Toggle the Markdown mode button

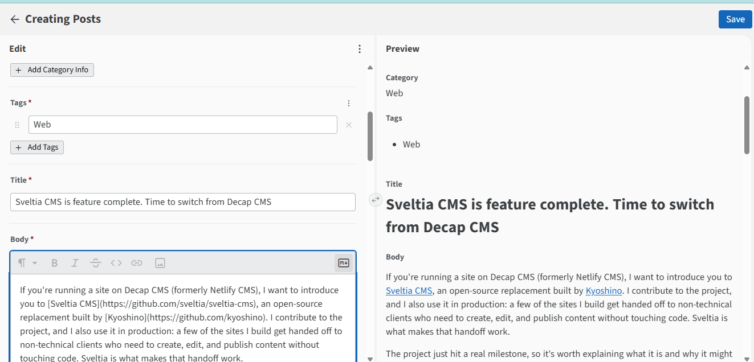344,263
